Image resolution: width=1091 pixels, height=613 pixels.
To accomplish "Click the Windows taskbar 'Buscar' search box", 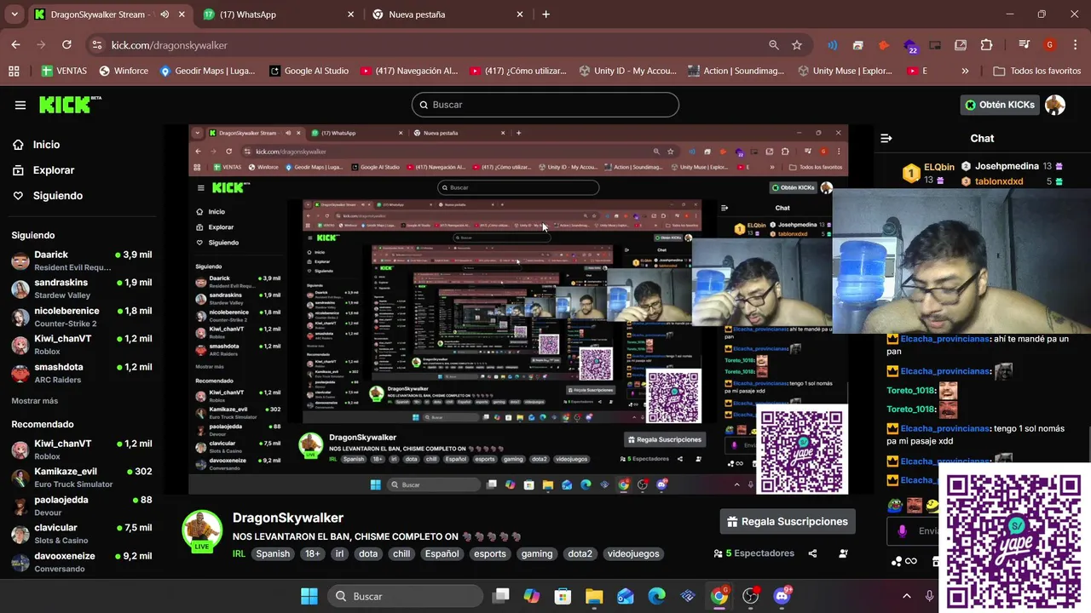I will (x=405, y=596).
